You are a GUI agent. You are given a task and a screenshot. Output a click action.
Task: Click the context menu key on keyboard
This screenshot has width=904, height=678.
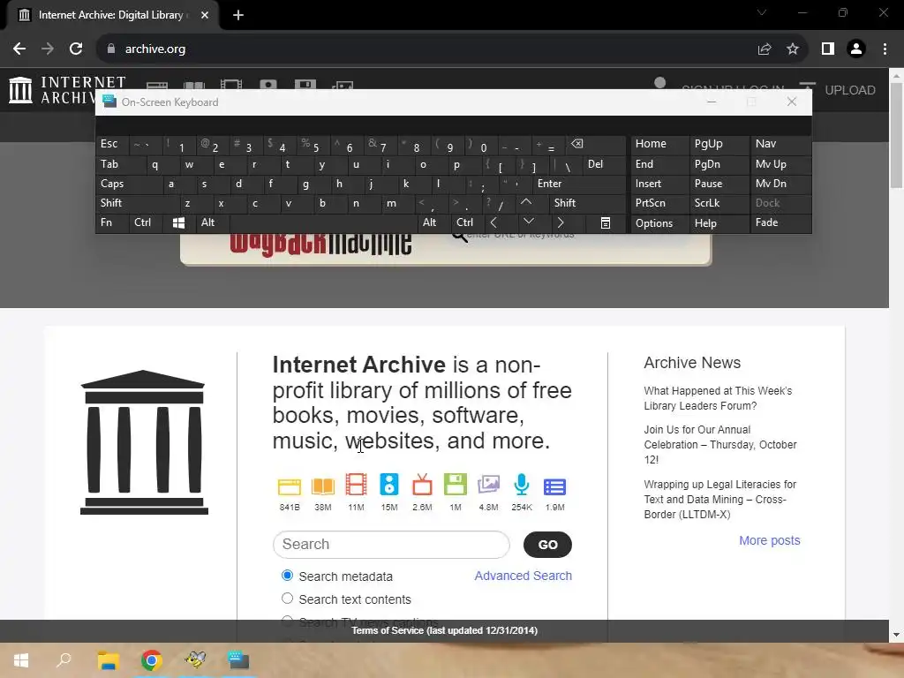[606, 223]
